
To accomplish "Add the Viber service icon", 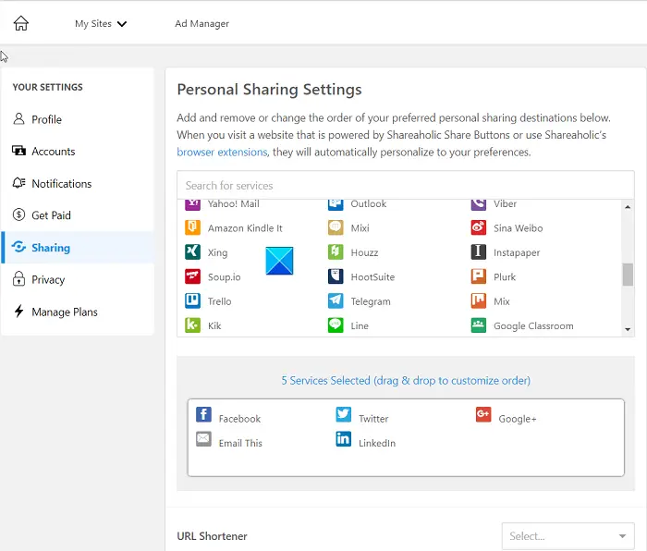I will [479, 204].
